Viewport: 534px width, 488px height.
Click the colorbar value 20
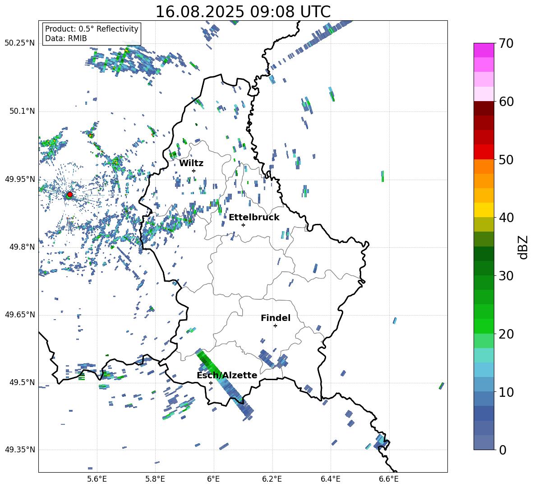pyautogui.click(x=506, y=334)
